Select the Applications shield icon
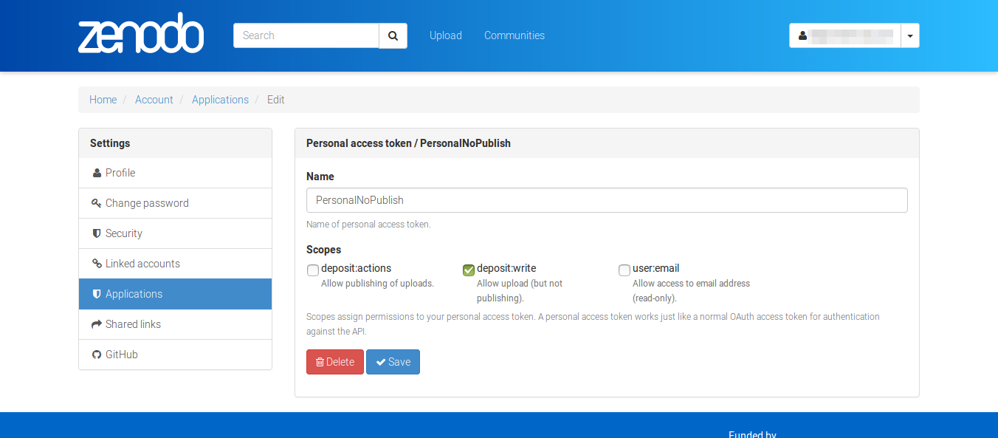 pyautogui.click(x=96, y=293)
